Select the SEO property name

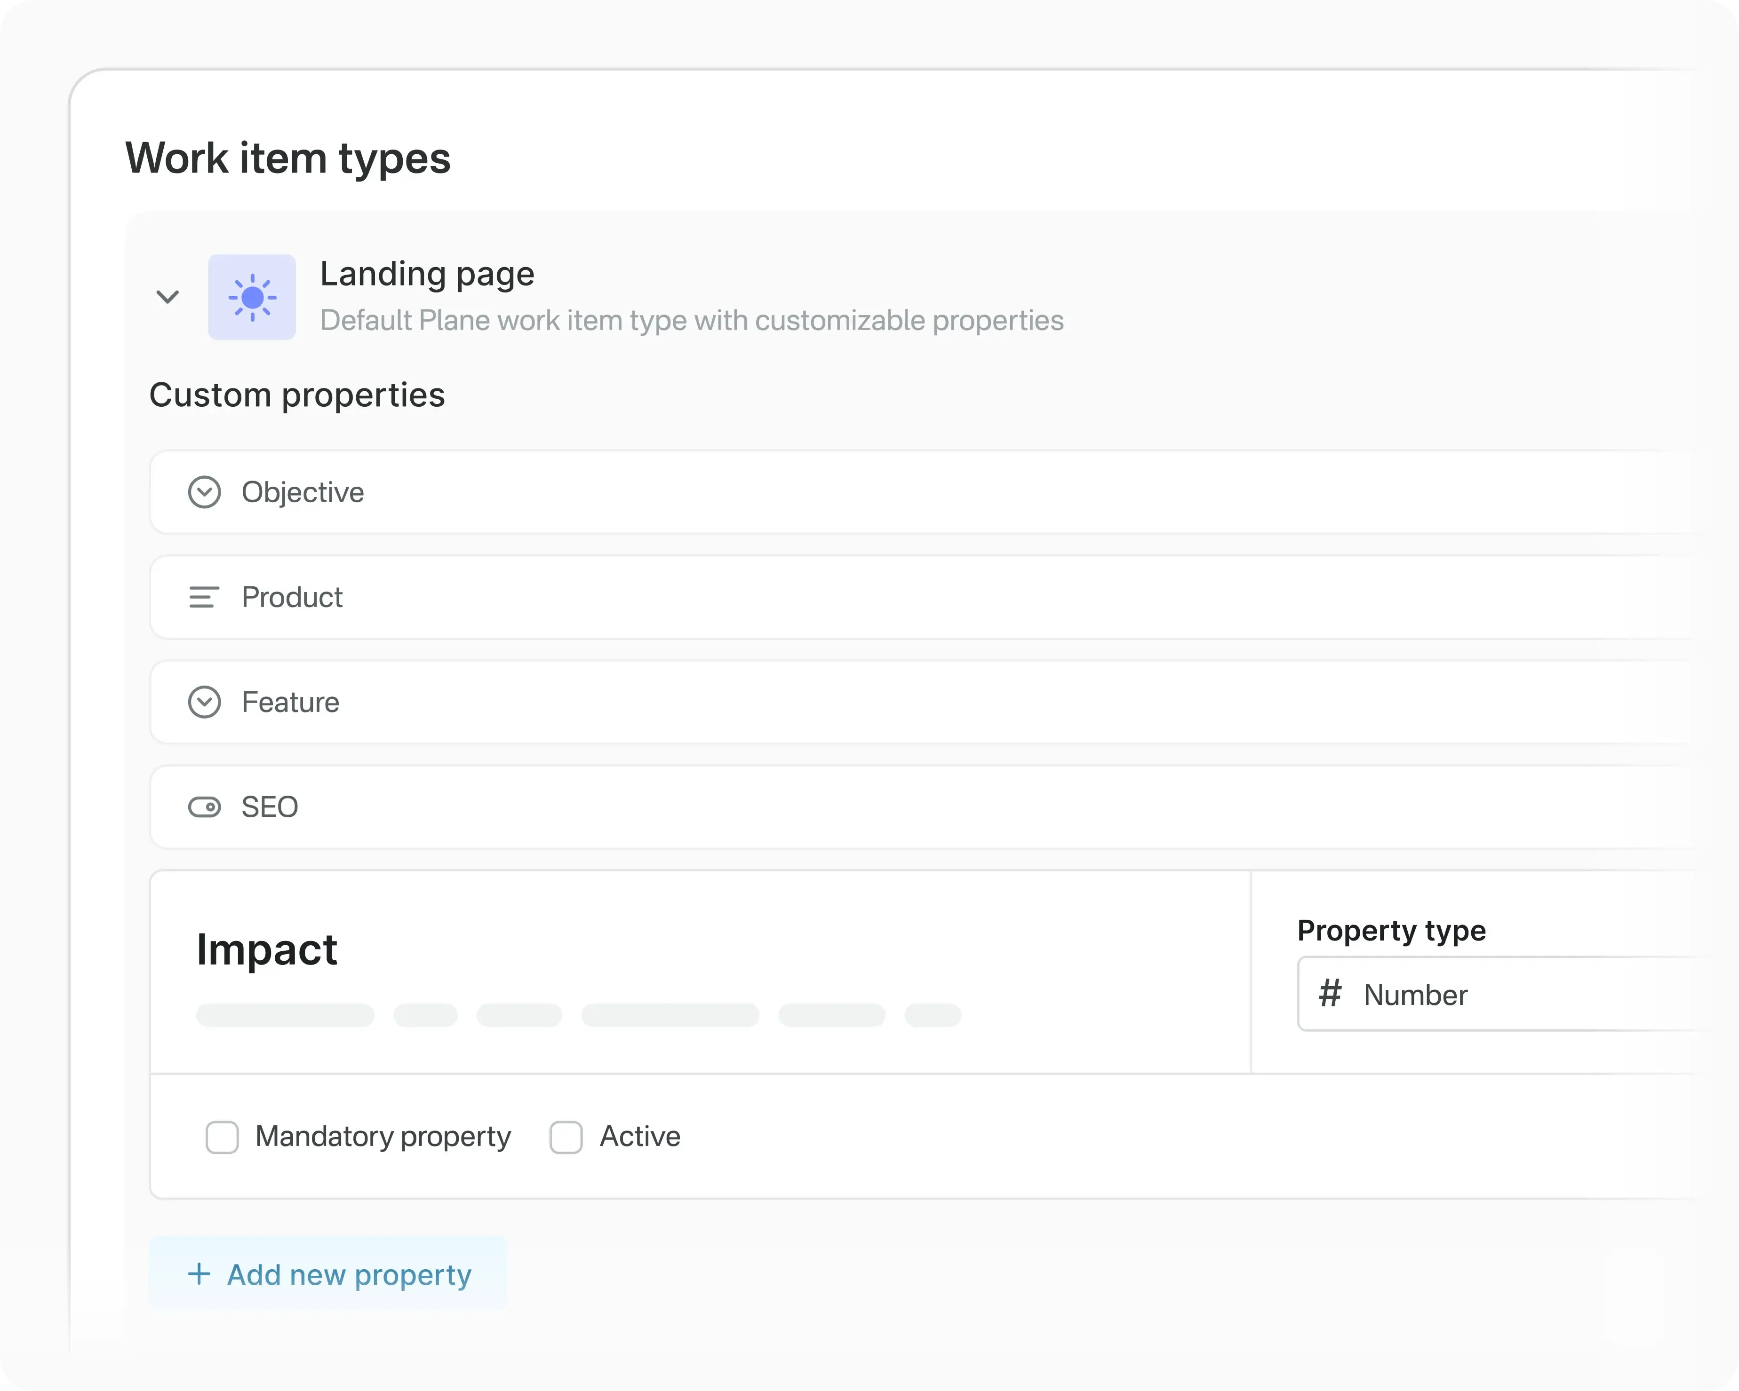[x=270, y=807]
